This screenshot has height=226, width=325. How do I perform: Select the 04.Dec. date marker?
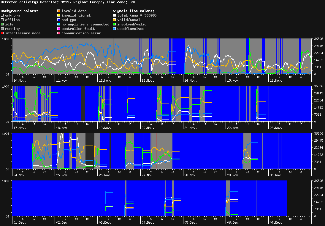[x=148, y=222]
